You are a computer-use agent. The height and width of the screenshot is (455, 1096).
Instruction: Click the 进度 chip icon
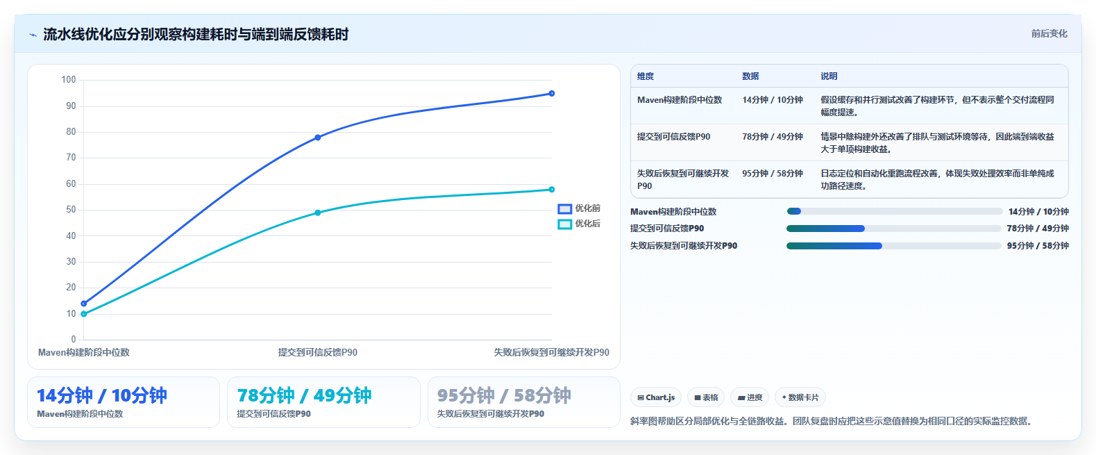click(741, 398)
